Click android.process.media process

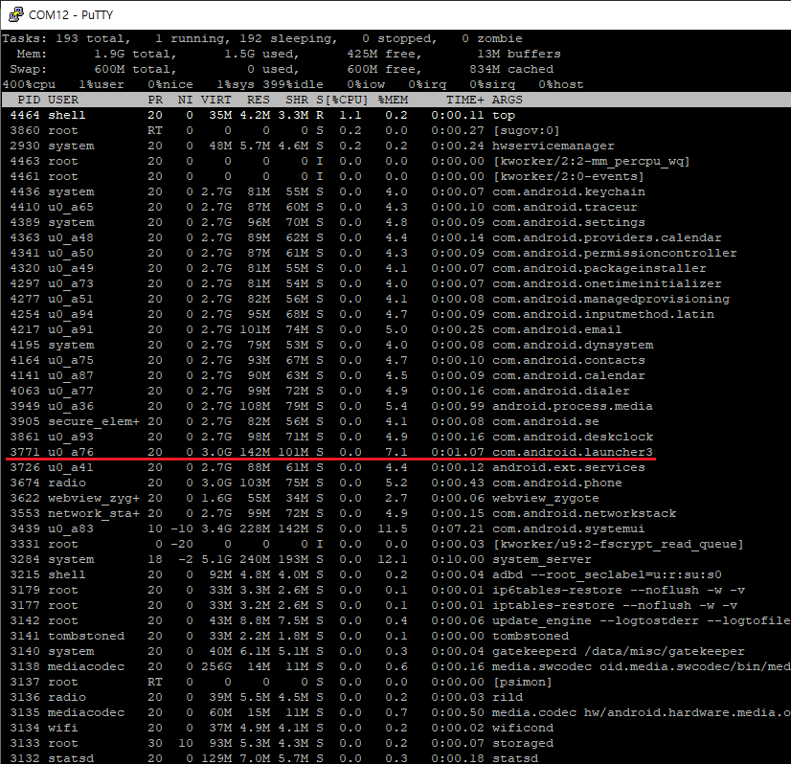click(572, 405)
